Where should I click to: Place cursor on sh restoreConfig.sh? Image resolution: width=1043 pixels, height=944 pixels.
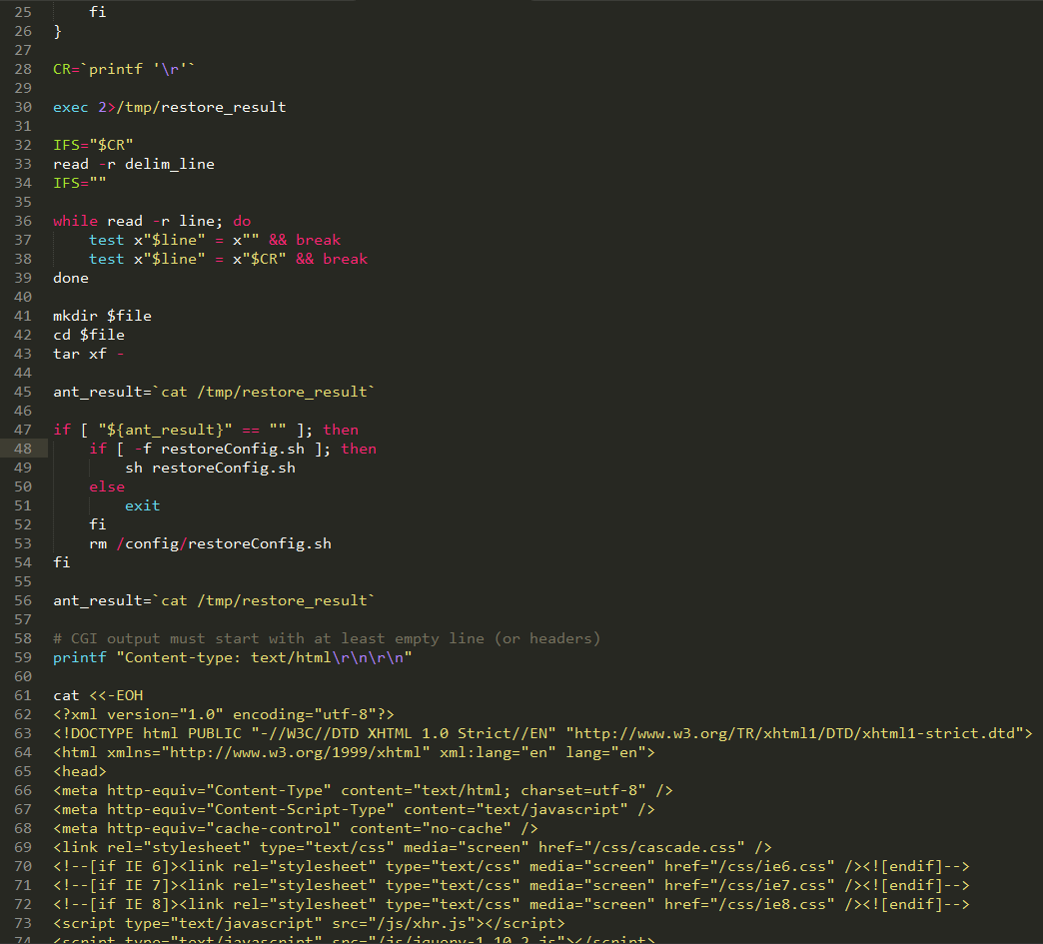tap(210, 468)
